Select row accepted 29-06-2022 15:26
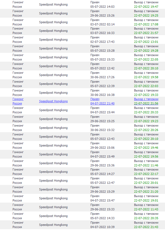The image size is (165, 230). [x=82, y=13]
